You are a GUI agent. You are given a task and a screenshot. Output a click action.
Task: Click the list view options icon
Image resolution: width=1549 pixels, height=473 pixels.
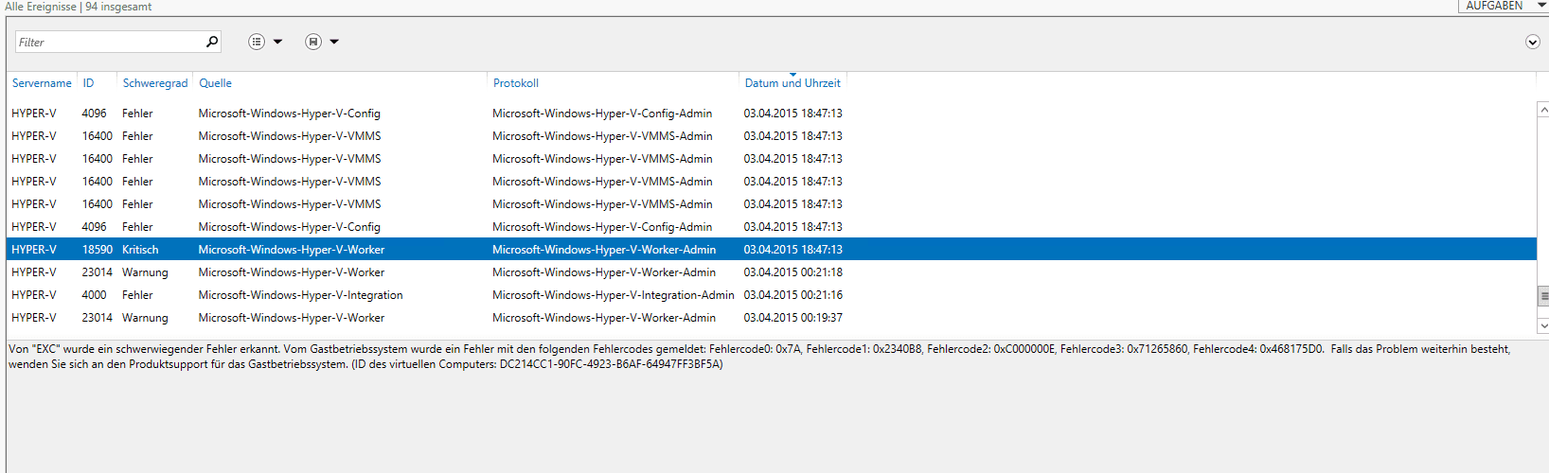click(x=257, y=42)
